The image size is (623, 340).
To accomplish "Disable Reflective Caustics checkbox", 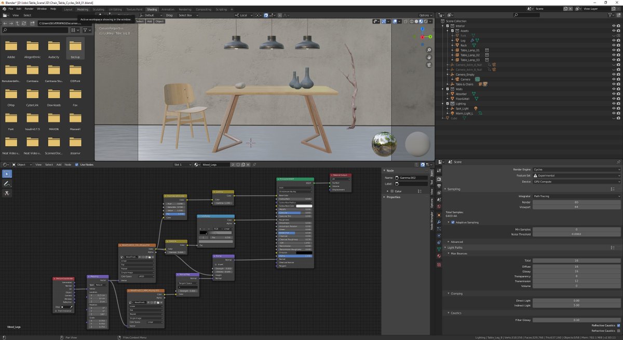I will [618, 325].
